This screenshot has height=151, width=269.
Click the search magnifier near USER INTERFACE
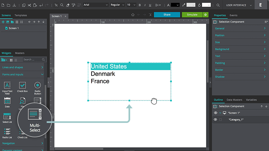click(x=218, y=5)
